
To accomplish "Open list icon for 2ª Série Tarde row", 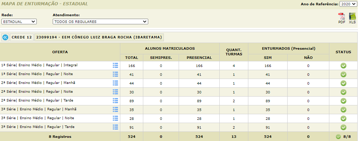I will pos(115,100).
